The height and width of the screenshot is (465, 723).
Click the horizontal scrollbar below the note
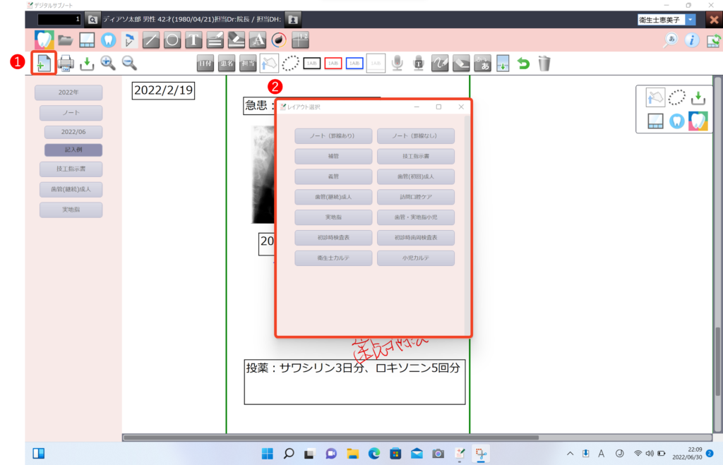[x=417, y=437]
